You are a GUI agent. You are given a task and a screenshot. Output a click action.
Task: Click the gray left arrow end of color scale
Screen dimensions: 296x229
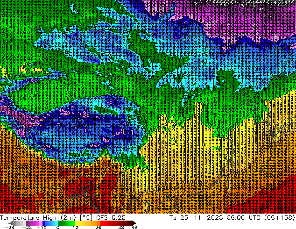point(11,223)
